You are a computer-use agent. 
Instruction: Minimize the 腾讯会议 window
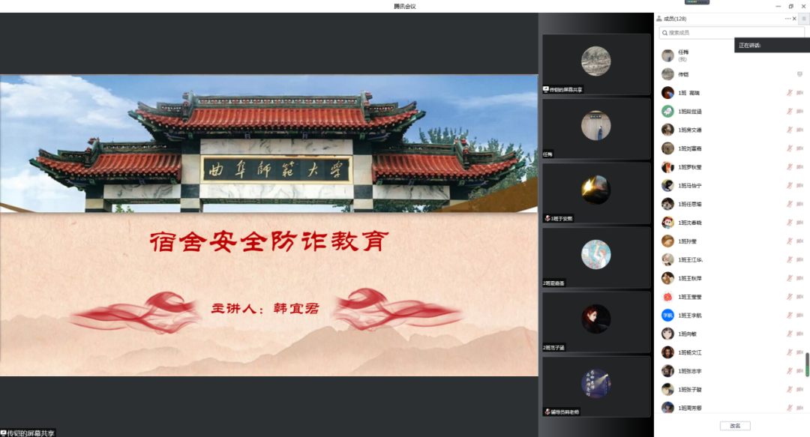(x=778, y=6)
